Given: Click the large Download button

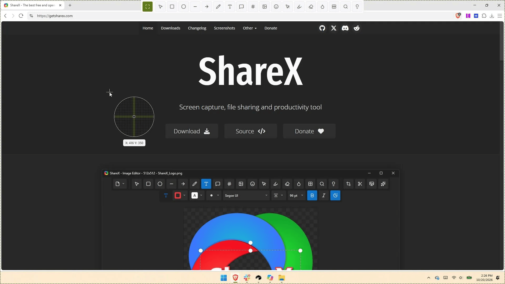Looking at the screenshot, I should click(x=192, y=131).
